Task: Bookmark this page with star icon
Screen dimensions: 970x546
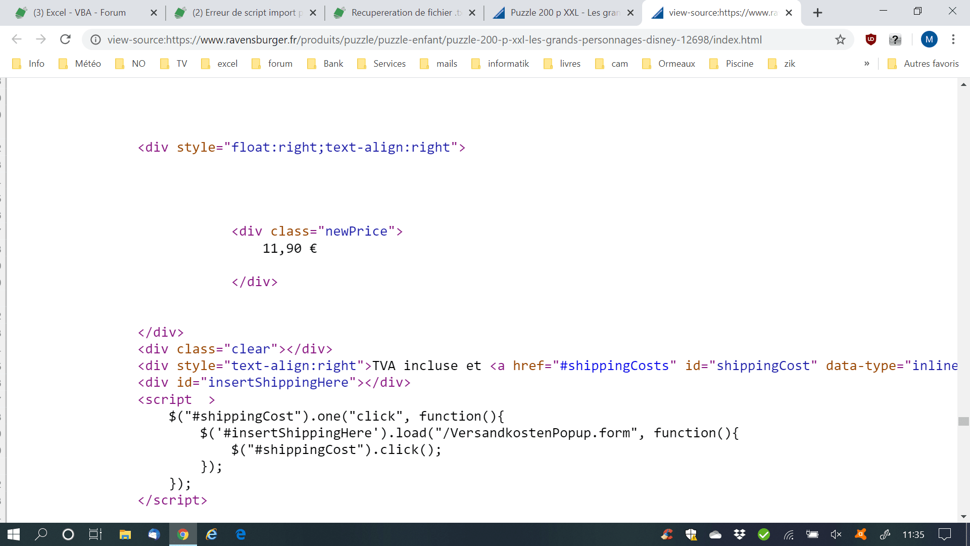Action: tap(840, 39)
